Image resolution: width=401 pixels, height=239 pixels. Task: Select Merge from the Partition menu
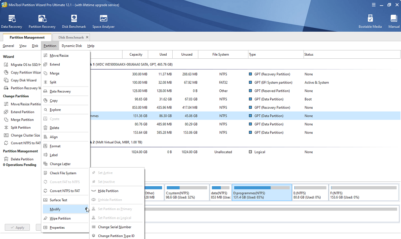pyautogui.click(x=66, y=73)
